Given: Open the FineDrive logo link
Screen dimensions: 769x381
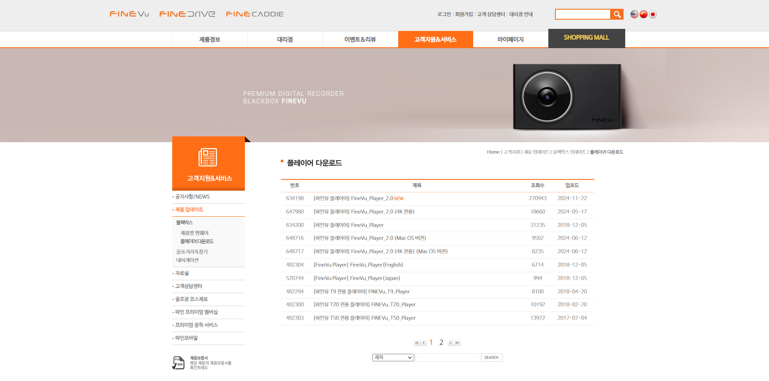Looking at the screenshot, I should (187, 14).
